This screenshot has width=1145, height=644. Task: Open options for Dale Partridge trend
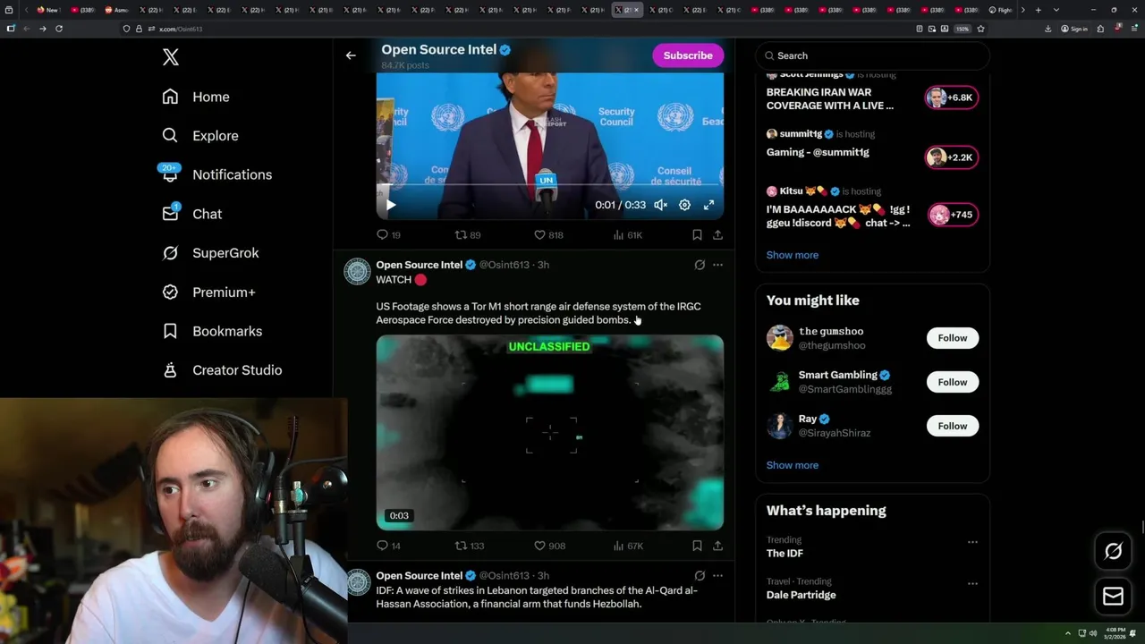point(972,583)
